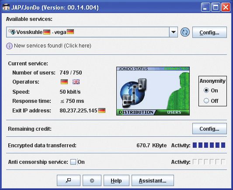Switch to the DISTRIBUTION tab in status panel

136,112
